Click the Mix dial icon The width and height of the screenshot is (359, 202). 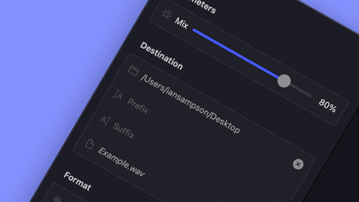coord(167,14)
